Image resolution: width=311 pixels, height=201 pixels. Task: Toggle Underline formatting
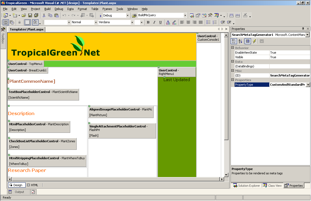(160, 22)
